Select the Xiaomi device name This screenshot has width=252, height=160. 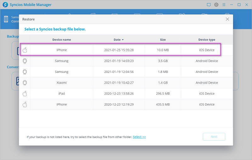click(61, 83)
